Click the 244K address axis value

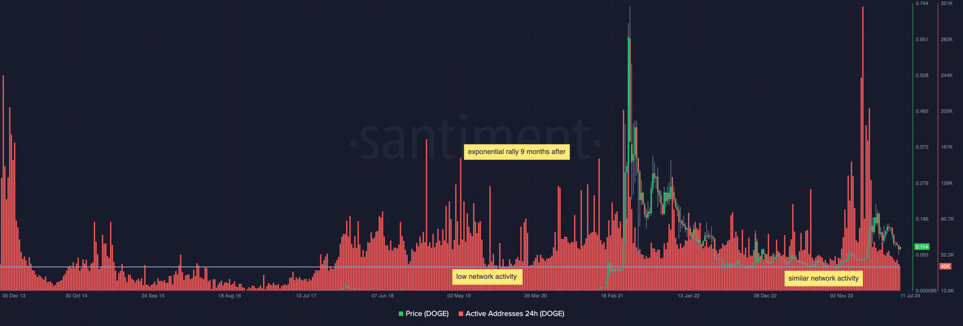947,76
